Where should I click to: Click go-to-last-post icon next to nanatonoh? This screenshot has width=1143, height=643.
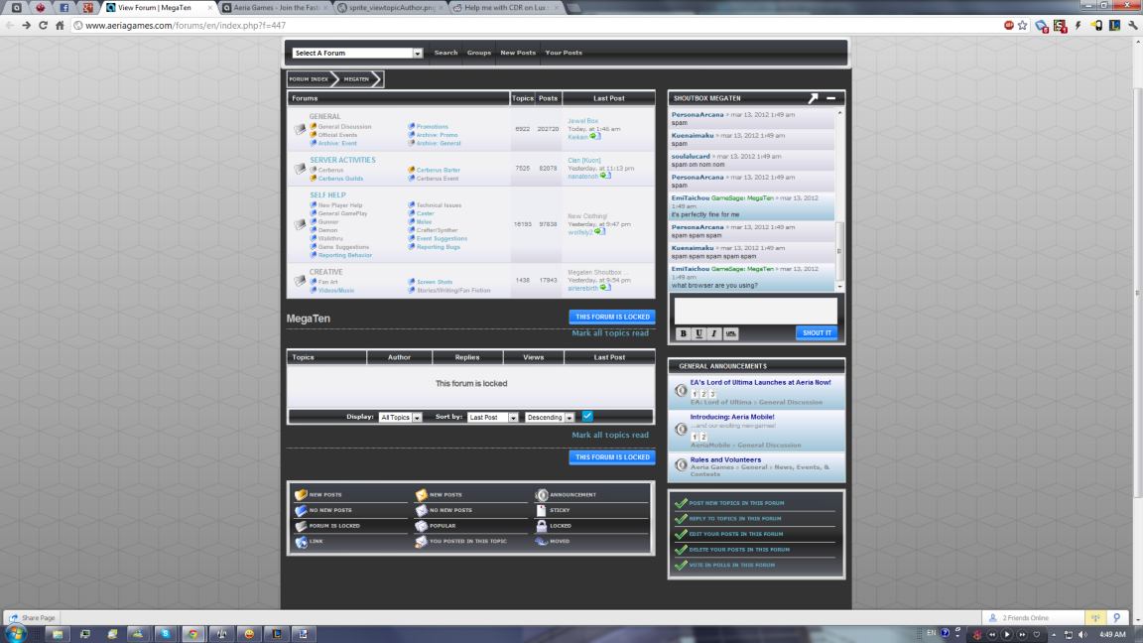605,176
